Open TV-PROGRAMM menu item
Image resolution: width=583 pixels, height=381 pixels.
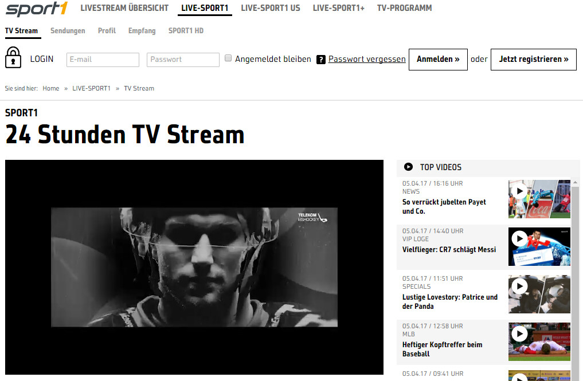(x=405, y=8)
